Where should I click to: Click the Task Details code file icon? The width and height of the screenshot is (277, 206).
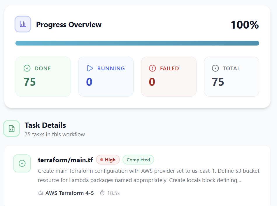12,129
